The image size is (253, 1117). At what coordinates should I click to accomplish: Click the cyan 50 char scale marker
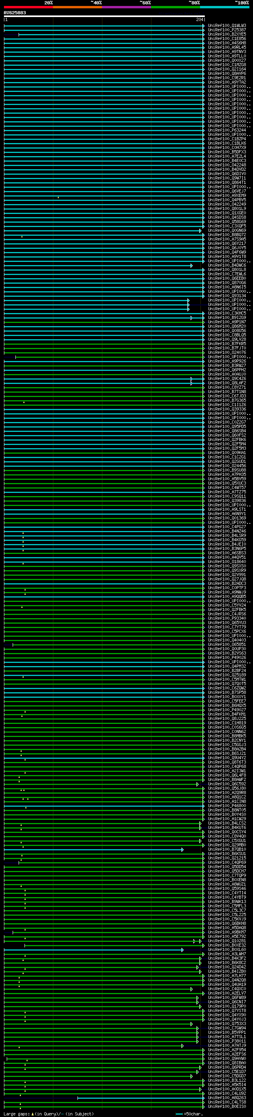179,1113
